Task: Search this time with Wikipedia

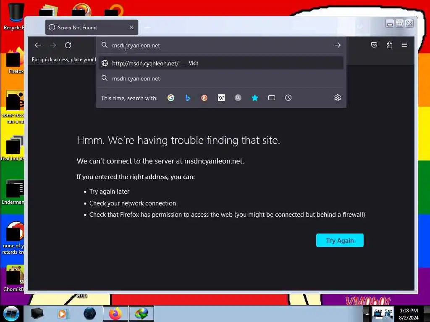Action: tap(221, 98)
